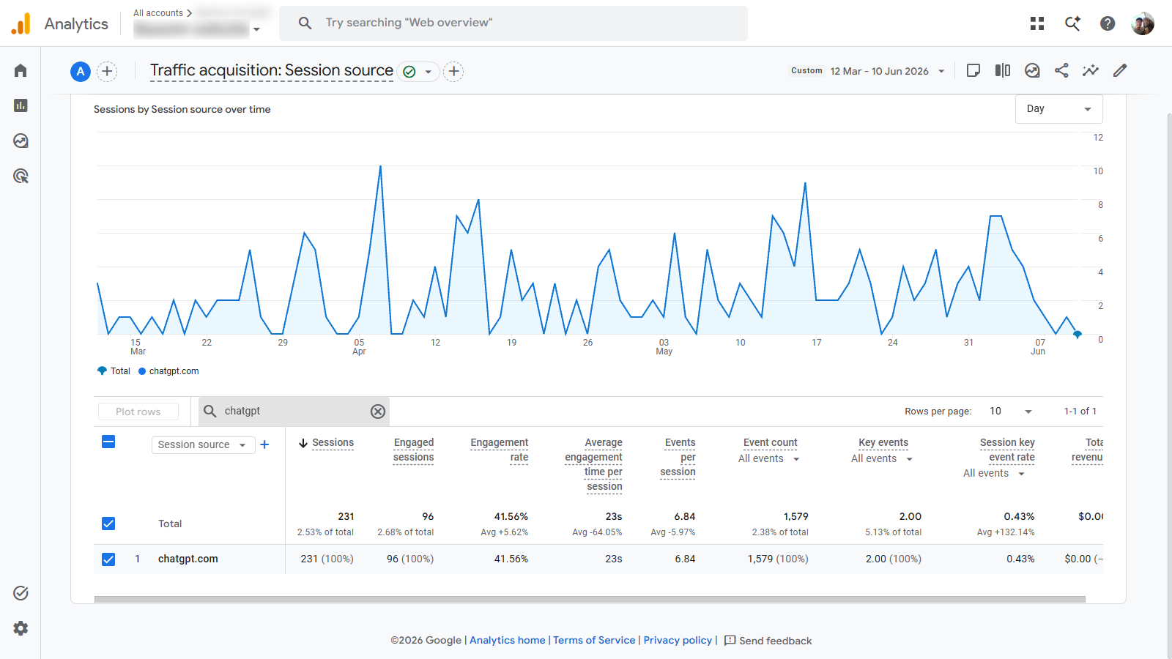Open the Day granularity dropdown
The height and width of the screenshot is (659, 1172).
point(1058,109)
